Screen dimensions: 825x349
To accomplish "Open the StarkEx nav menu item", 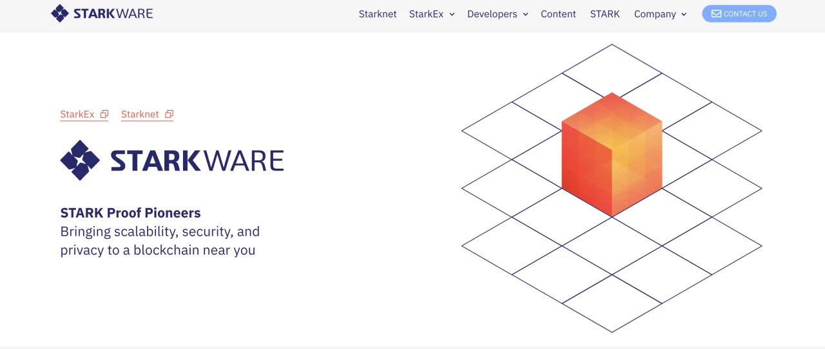I will (x=426, y=14).
